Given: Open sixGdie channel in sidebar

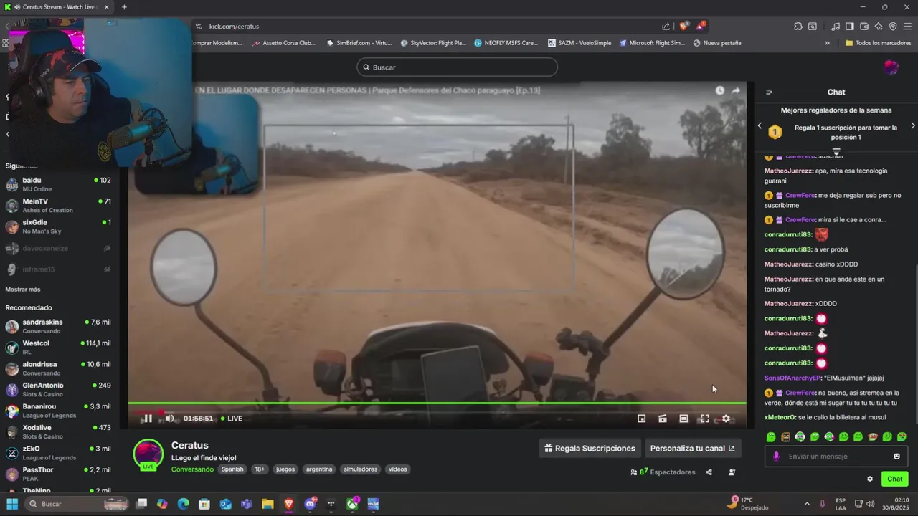Looking at the screenshot, I should tap(60, 226).
